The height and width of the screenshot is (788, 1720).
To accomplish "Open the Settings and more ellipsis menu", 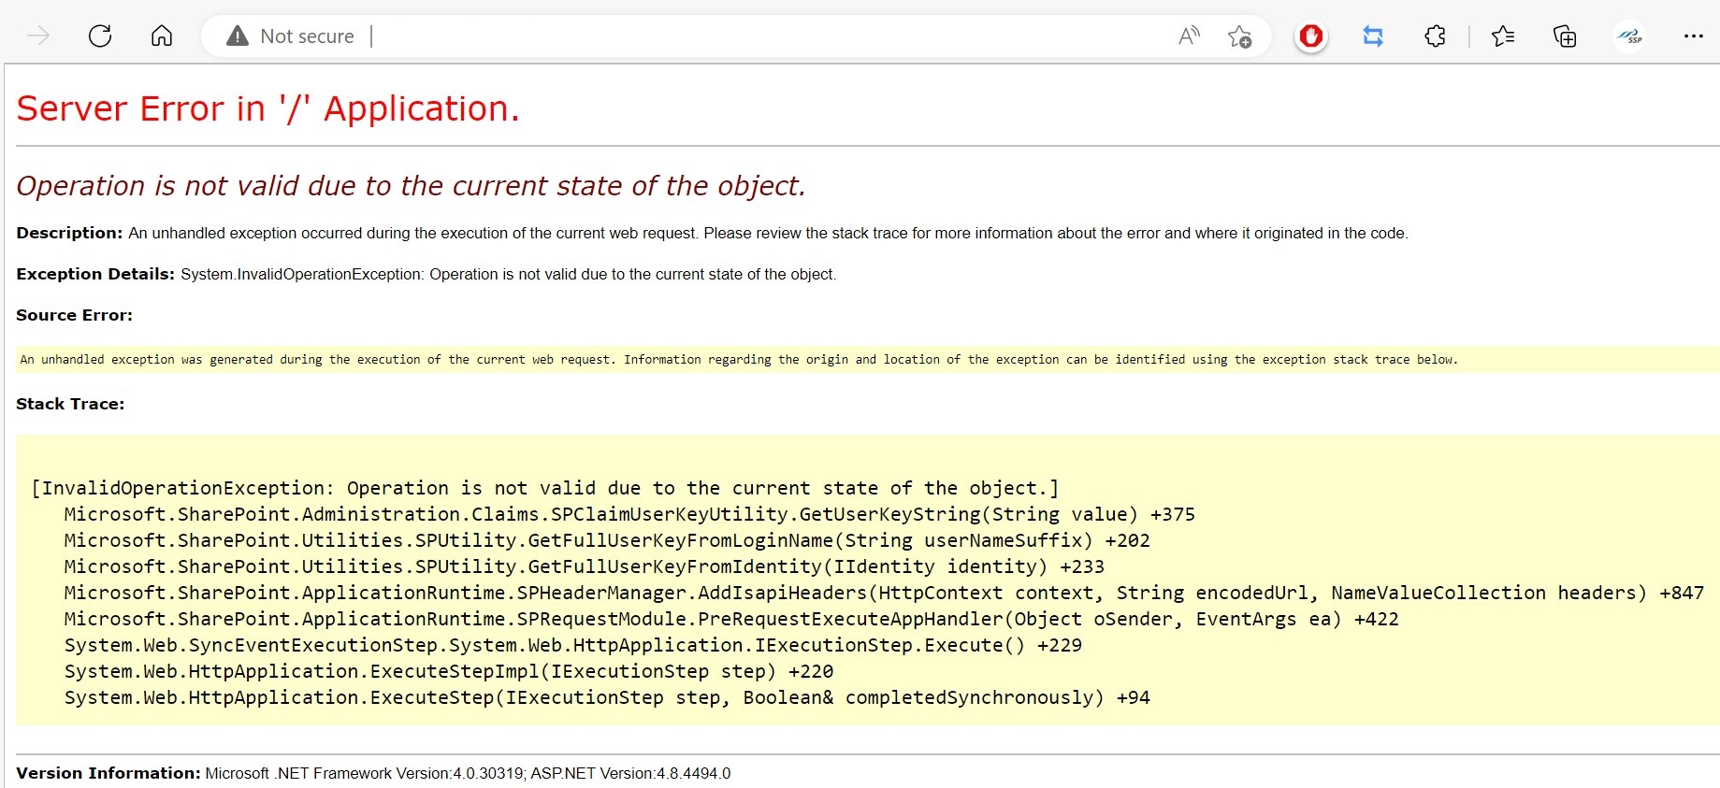I will (1693, 36).
